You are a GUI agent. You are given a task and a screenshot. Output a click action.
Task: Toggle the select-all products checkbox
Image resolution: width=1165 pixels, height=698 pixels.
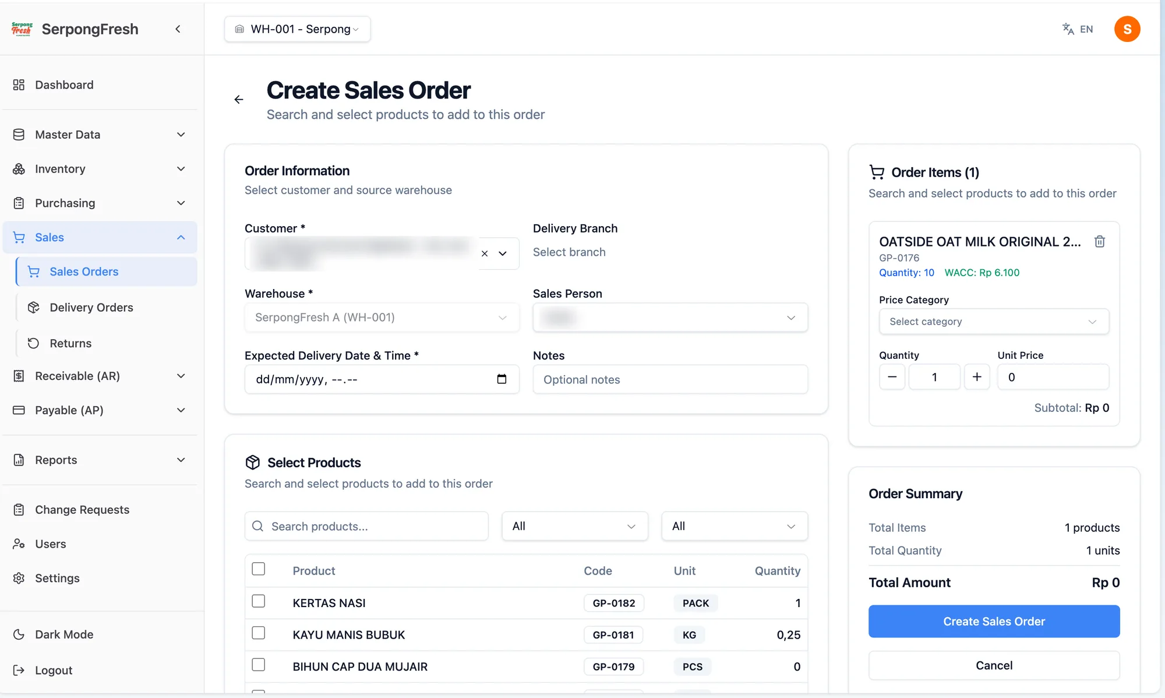259,569
